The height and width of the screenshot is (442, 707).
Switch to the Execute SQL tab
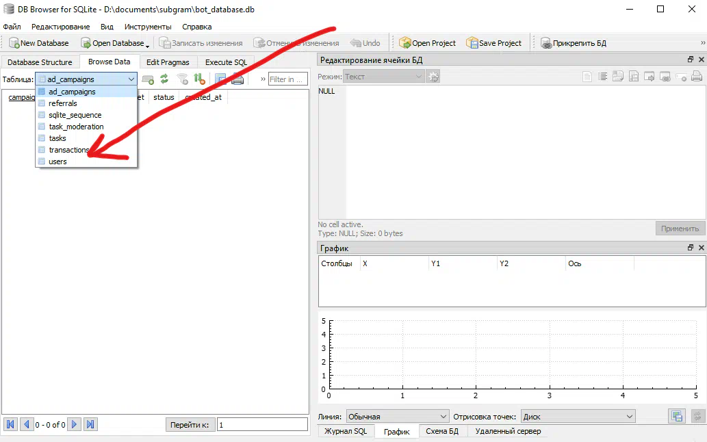click(226, 62)
